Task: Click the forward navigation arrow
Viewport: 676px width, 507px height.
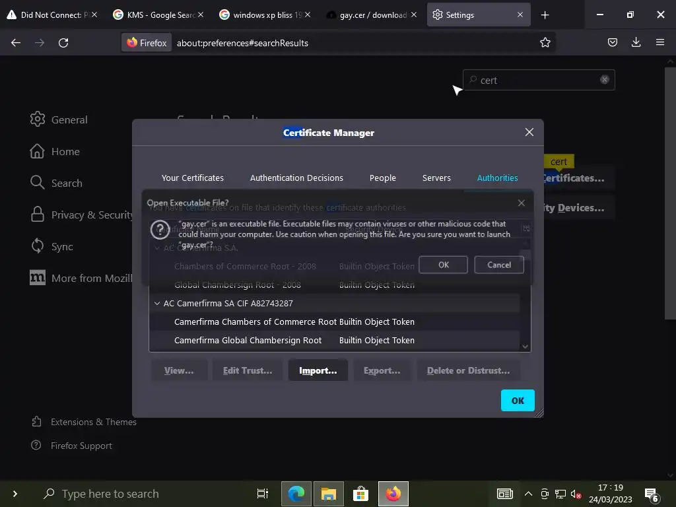Action: [40, 43]
